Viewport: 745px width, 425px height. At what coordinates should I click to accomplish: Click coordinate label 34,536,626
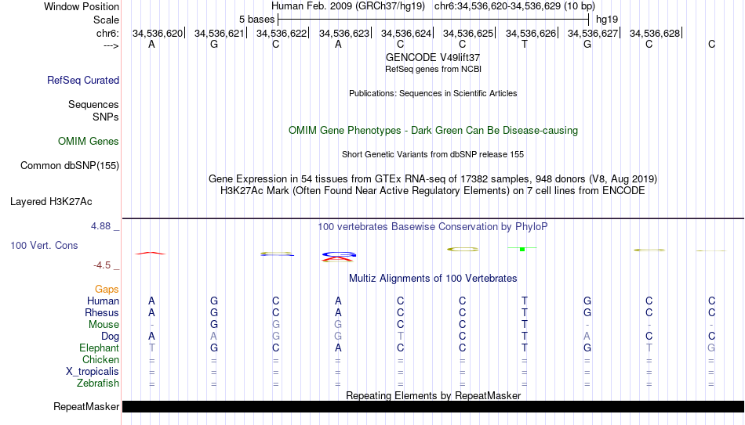[x=531, y=33]
